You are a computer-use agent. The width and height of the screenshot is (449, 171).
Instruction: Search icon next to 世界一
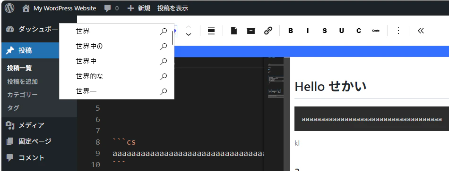[164, 92]
